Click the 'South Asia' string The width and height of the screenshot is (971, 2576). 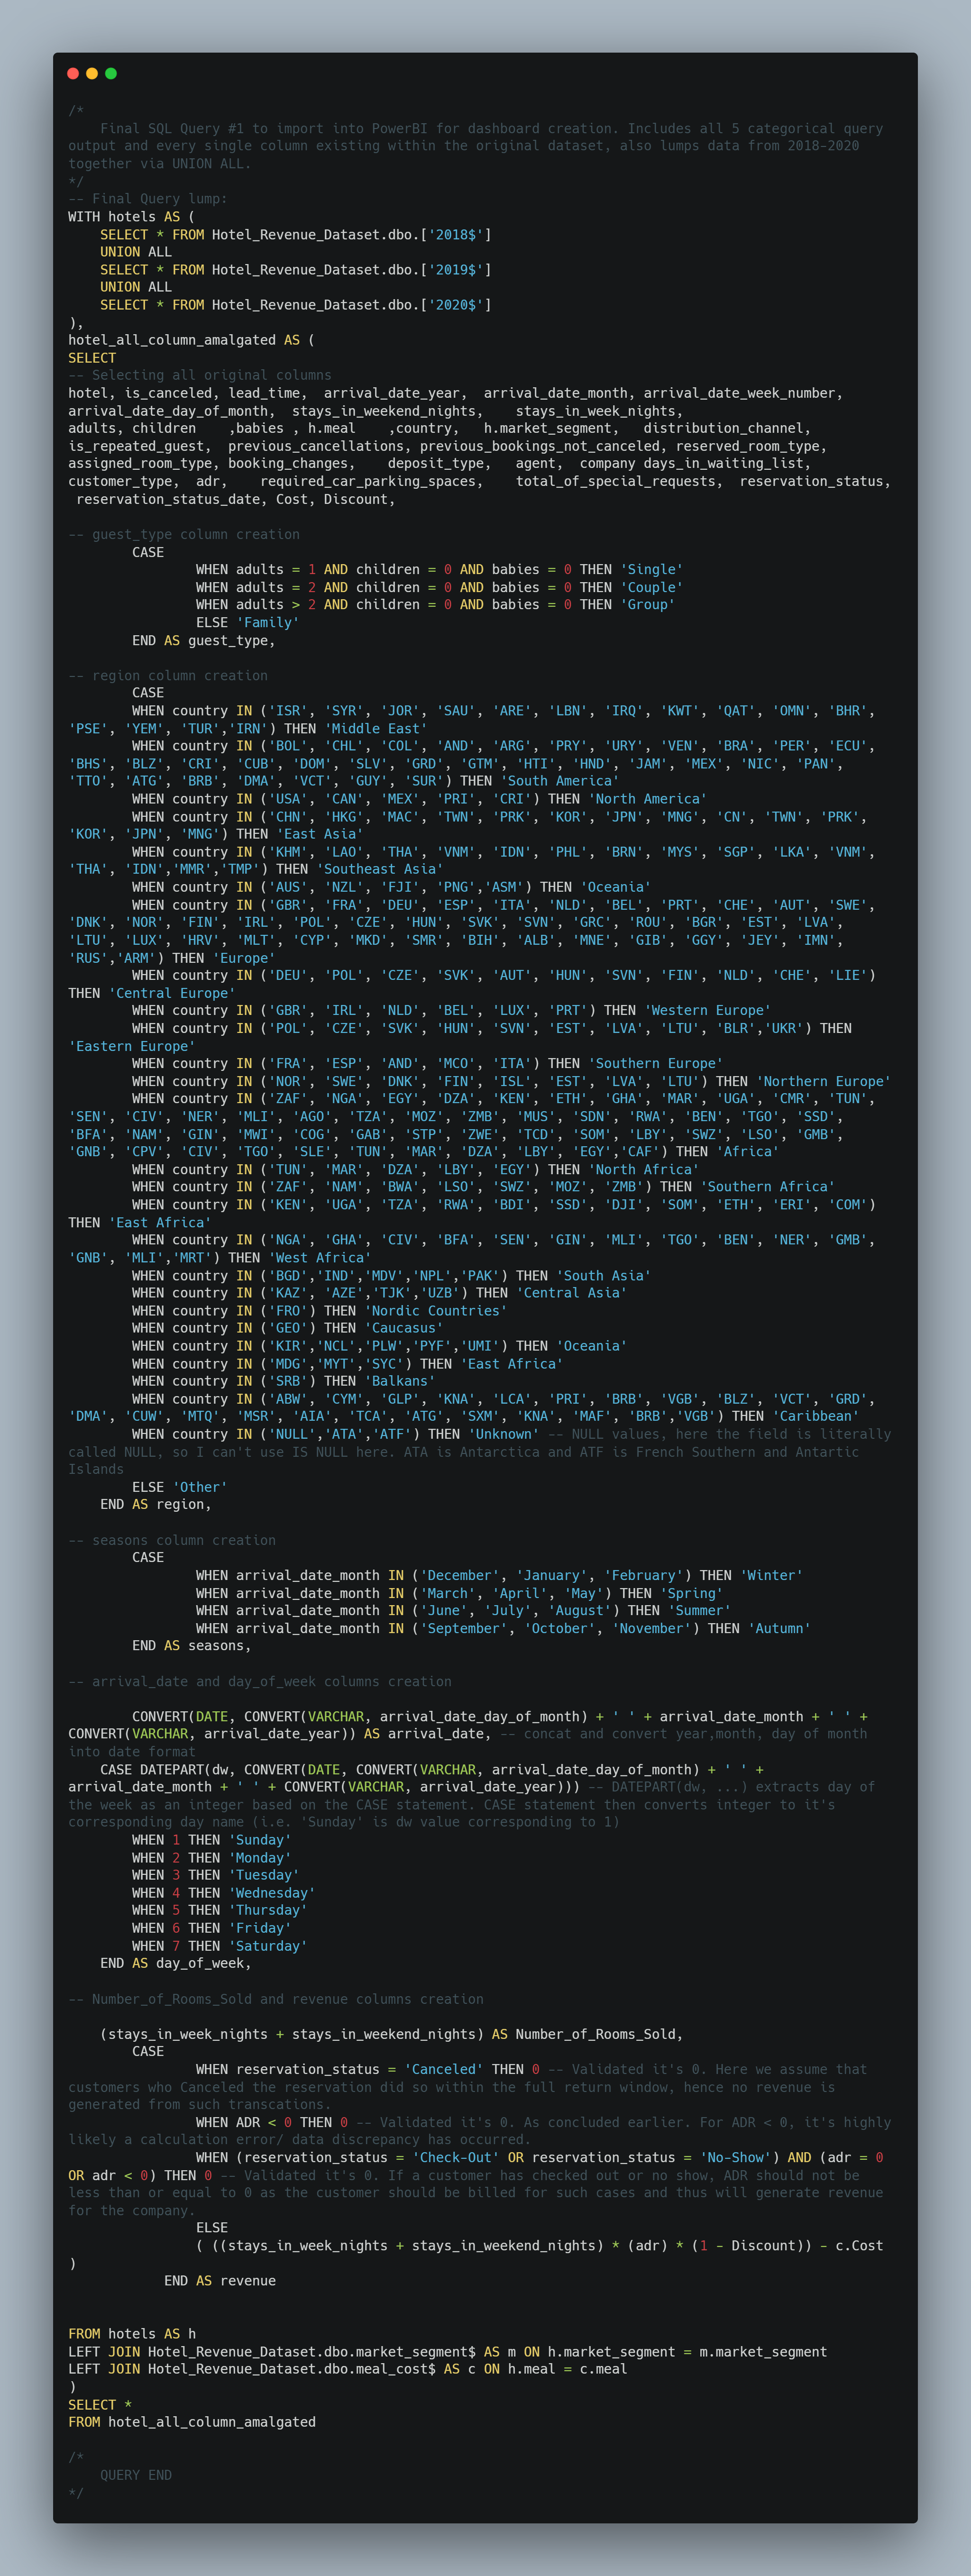[x=604, y=1275]
